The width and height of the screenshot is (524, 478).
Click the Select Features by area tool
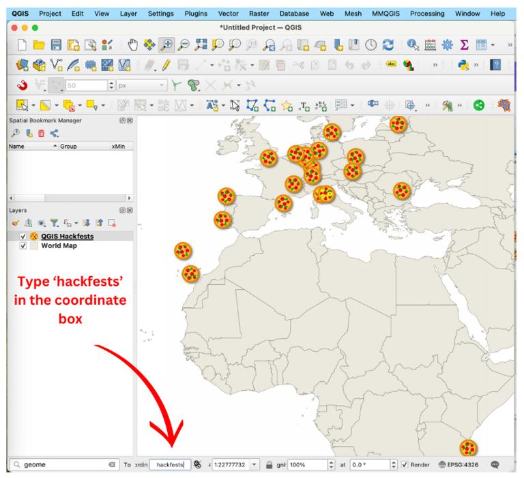[22, 106]
